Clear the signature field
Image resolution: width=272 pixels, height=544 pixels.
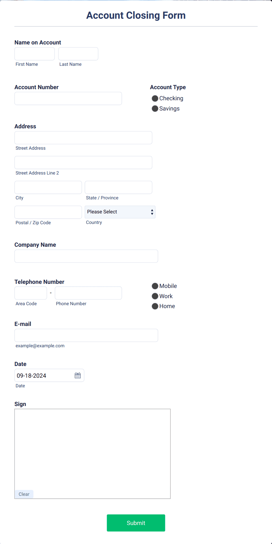pyautogui.click(x=24, y=494)
